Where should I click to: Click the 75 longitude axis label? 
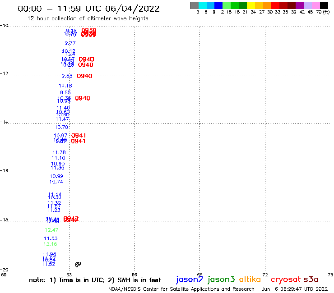tap(330, 275)
